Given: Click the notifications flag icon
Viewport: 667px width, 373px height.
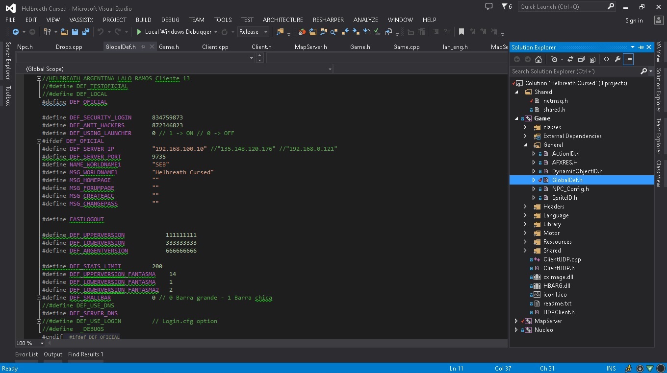Looking at the screenshot, I should 504,6.
